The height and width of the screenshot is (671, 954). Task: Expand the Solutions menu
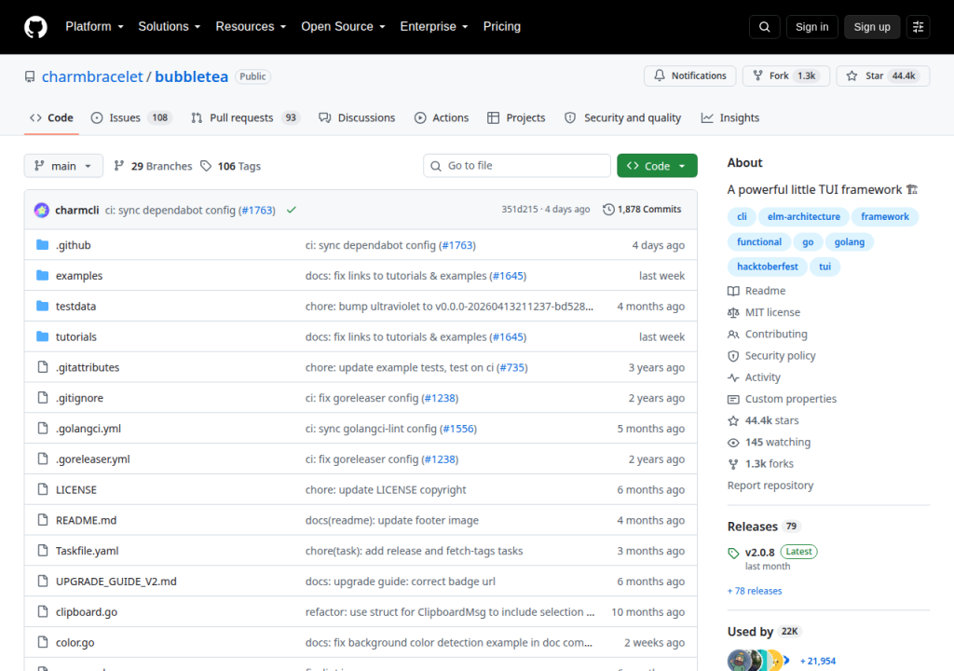[x=170, y=27]
